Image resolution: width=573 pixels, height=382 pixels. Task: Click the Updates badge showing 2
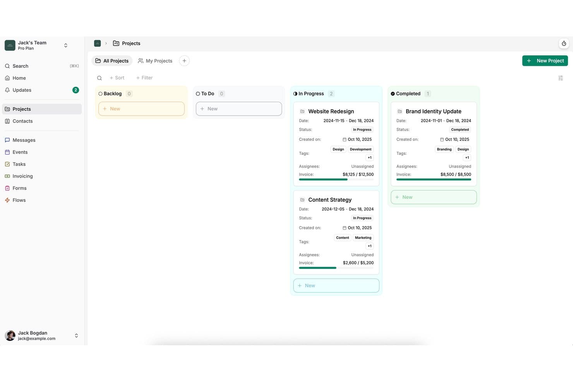[x=76, y=90]
